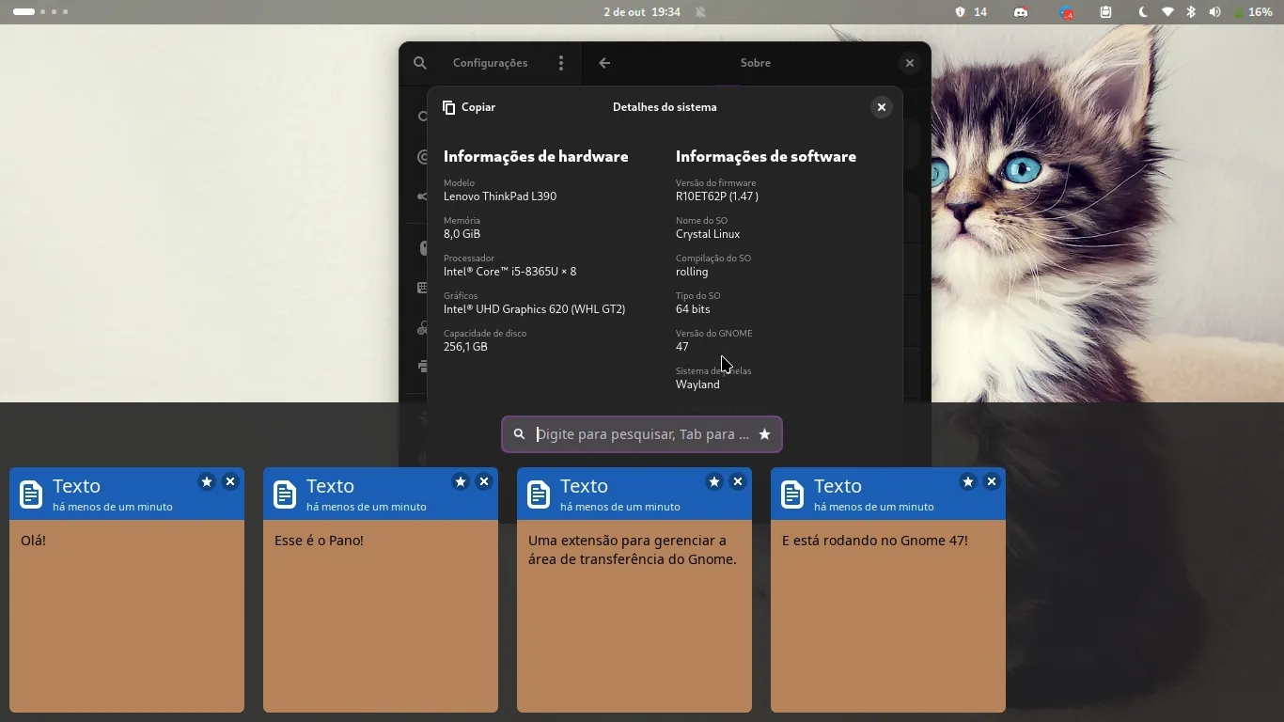Click the 'Crystal Linux' OS name
1284x722 pixels.
click(708, 234)
